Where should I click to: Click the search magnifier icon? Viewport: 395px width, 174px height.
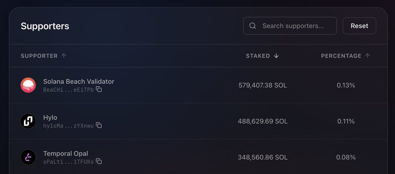253,26
